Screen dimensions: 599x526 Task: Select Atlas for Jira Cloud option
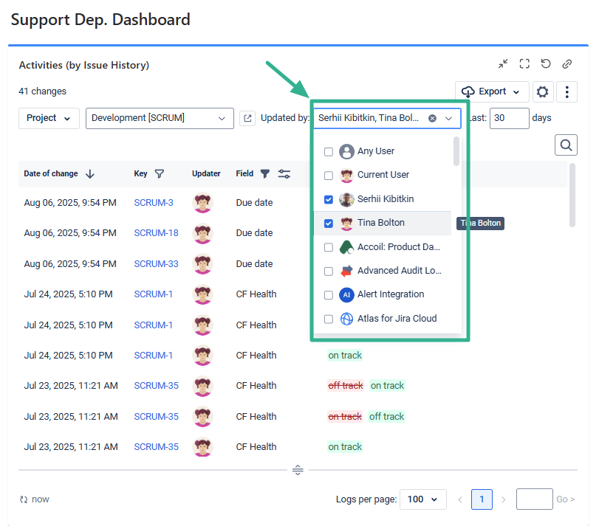pos(397,319)
